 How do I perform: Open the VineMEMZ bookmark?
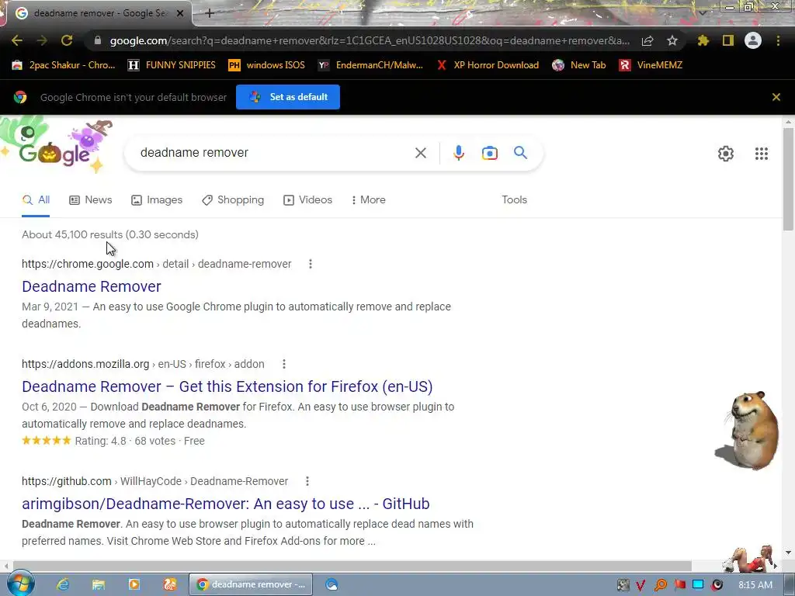651,65
